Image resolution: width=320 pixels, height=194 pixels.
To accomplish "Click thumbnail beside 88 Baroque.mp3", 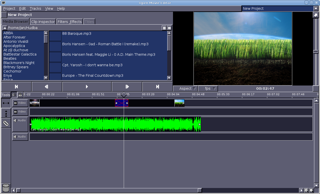I will click(x=55, y=36).
